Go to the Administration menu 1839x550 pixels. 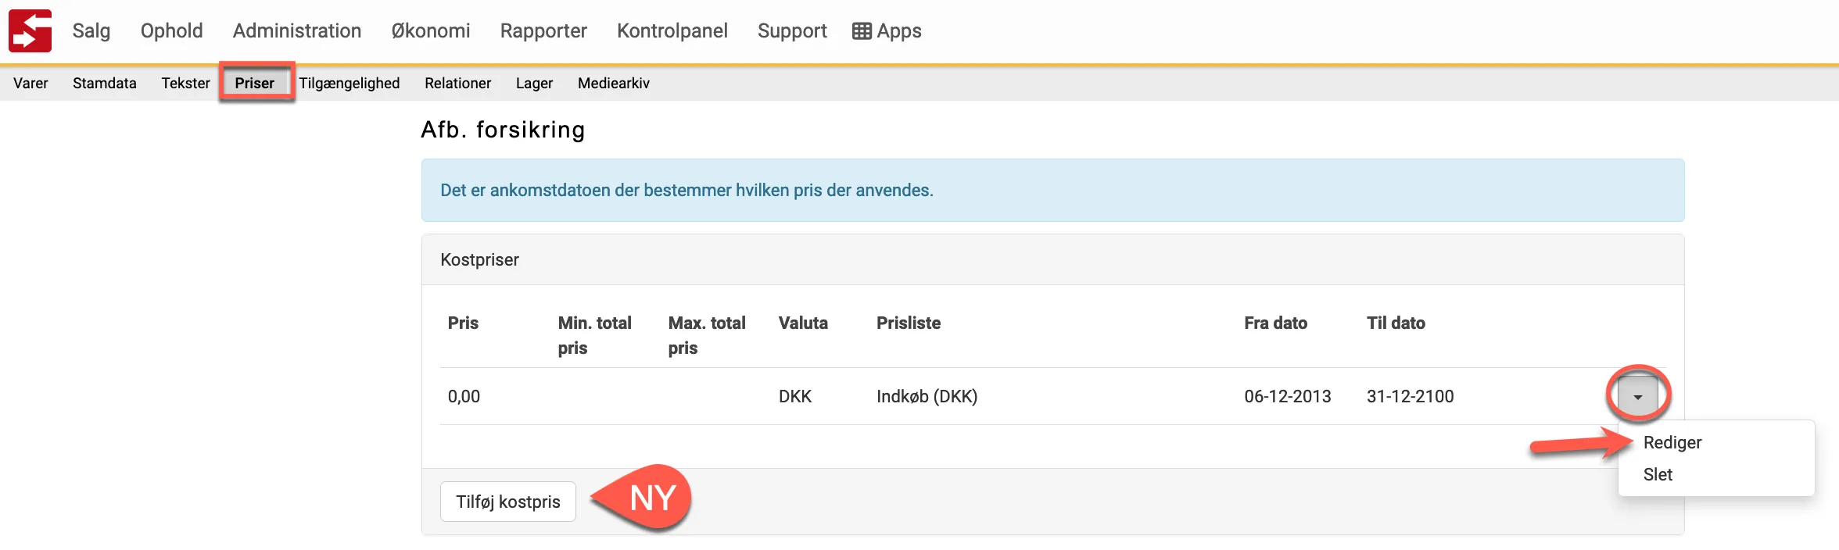297,31
